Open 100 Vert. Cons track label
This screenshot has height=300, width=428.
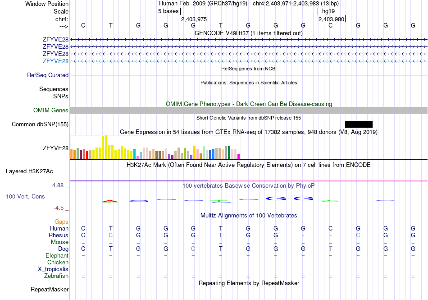pyautogui.click(x=25, y=196)
